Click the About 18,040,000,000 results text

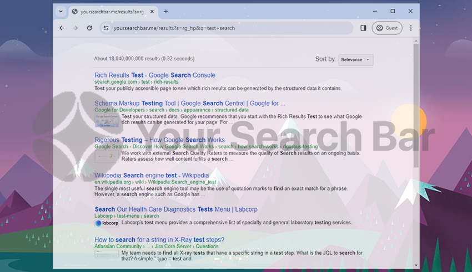144,59
